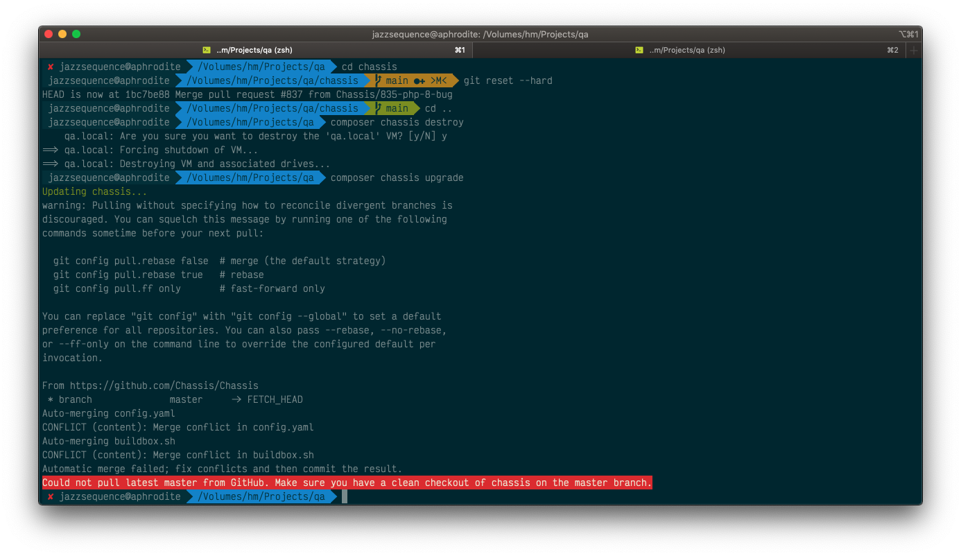Click terminal icon in second tab
961x556 pixels.
(x=640, y=50)
